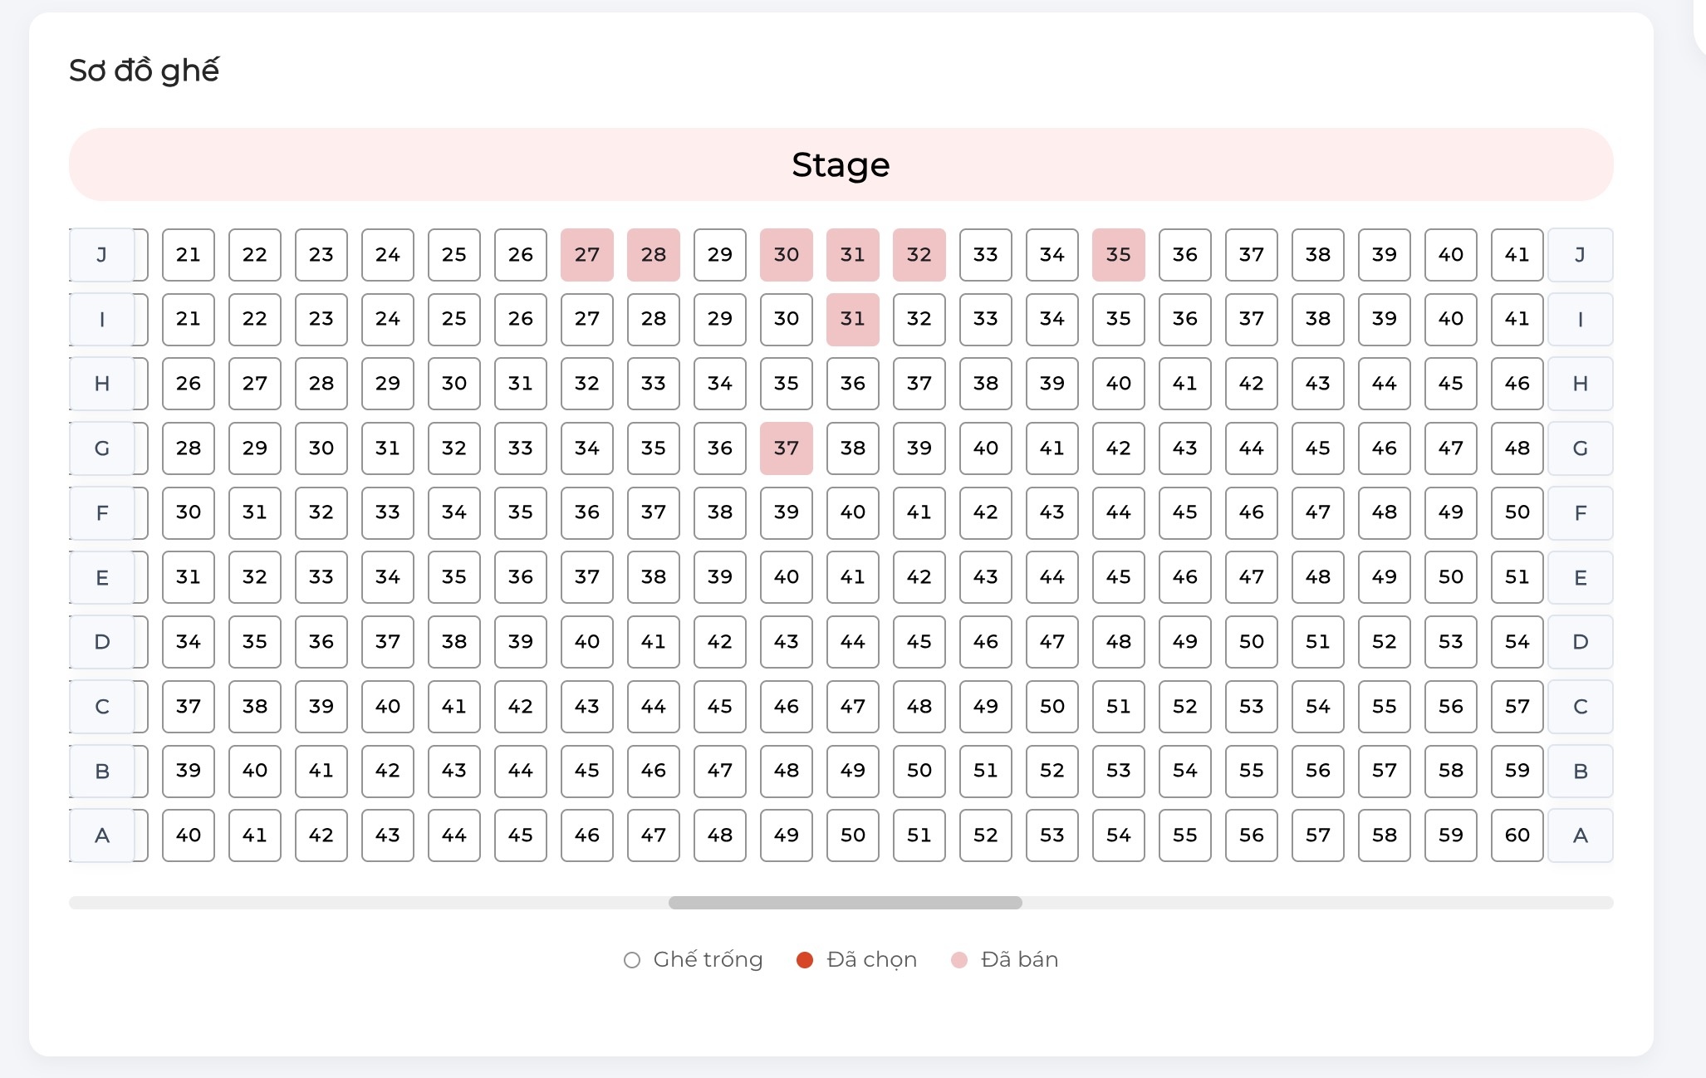Click the horizontal seat map scrollbar thumb
This screenshot has width=1706, height=1078.
click(845, 903)
